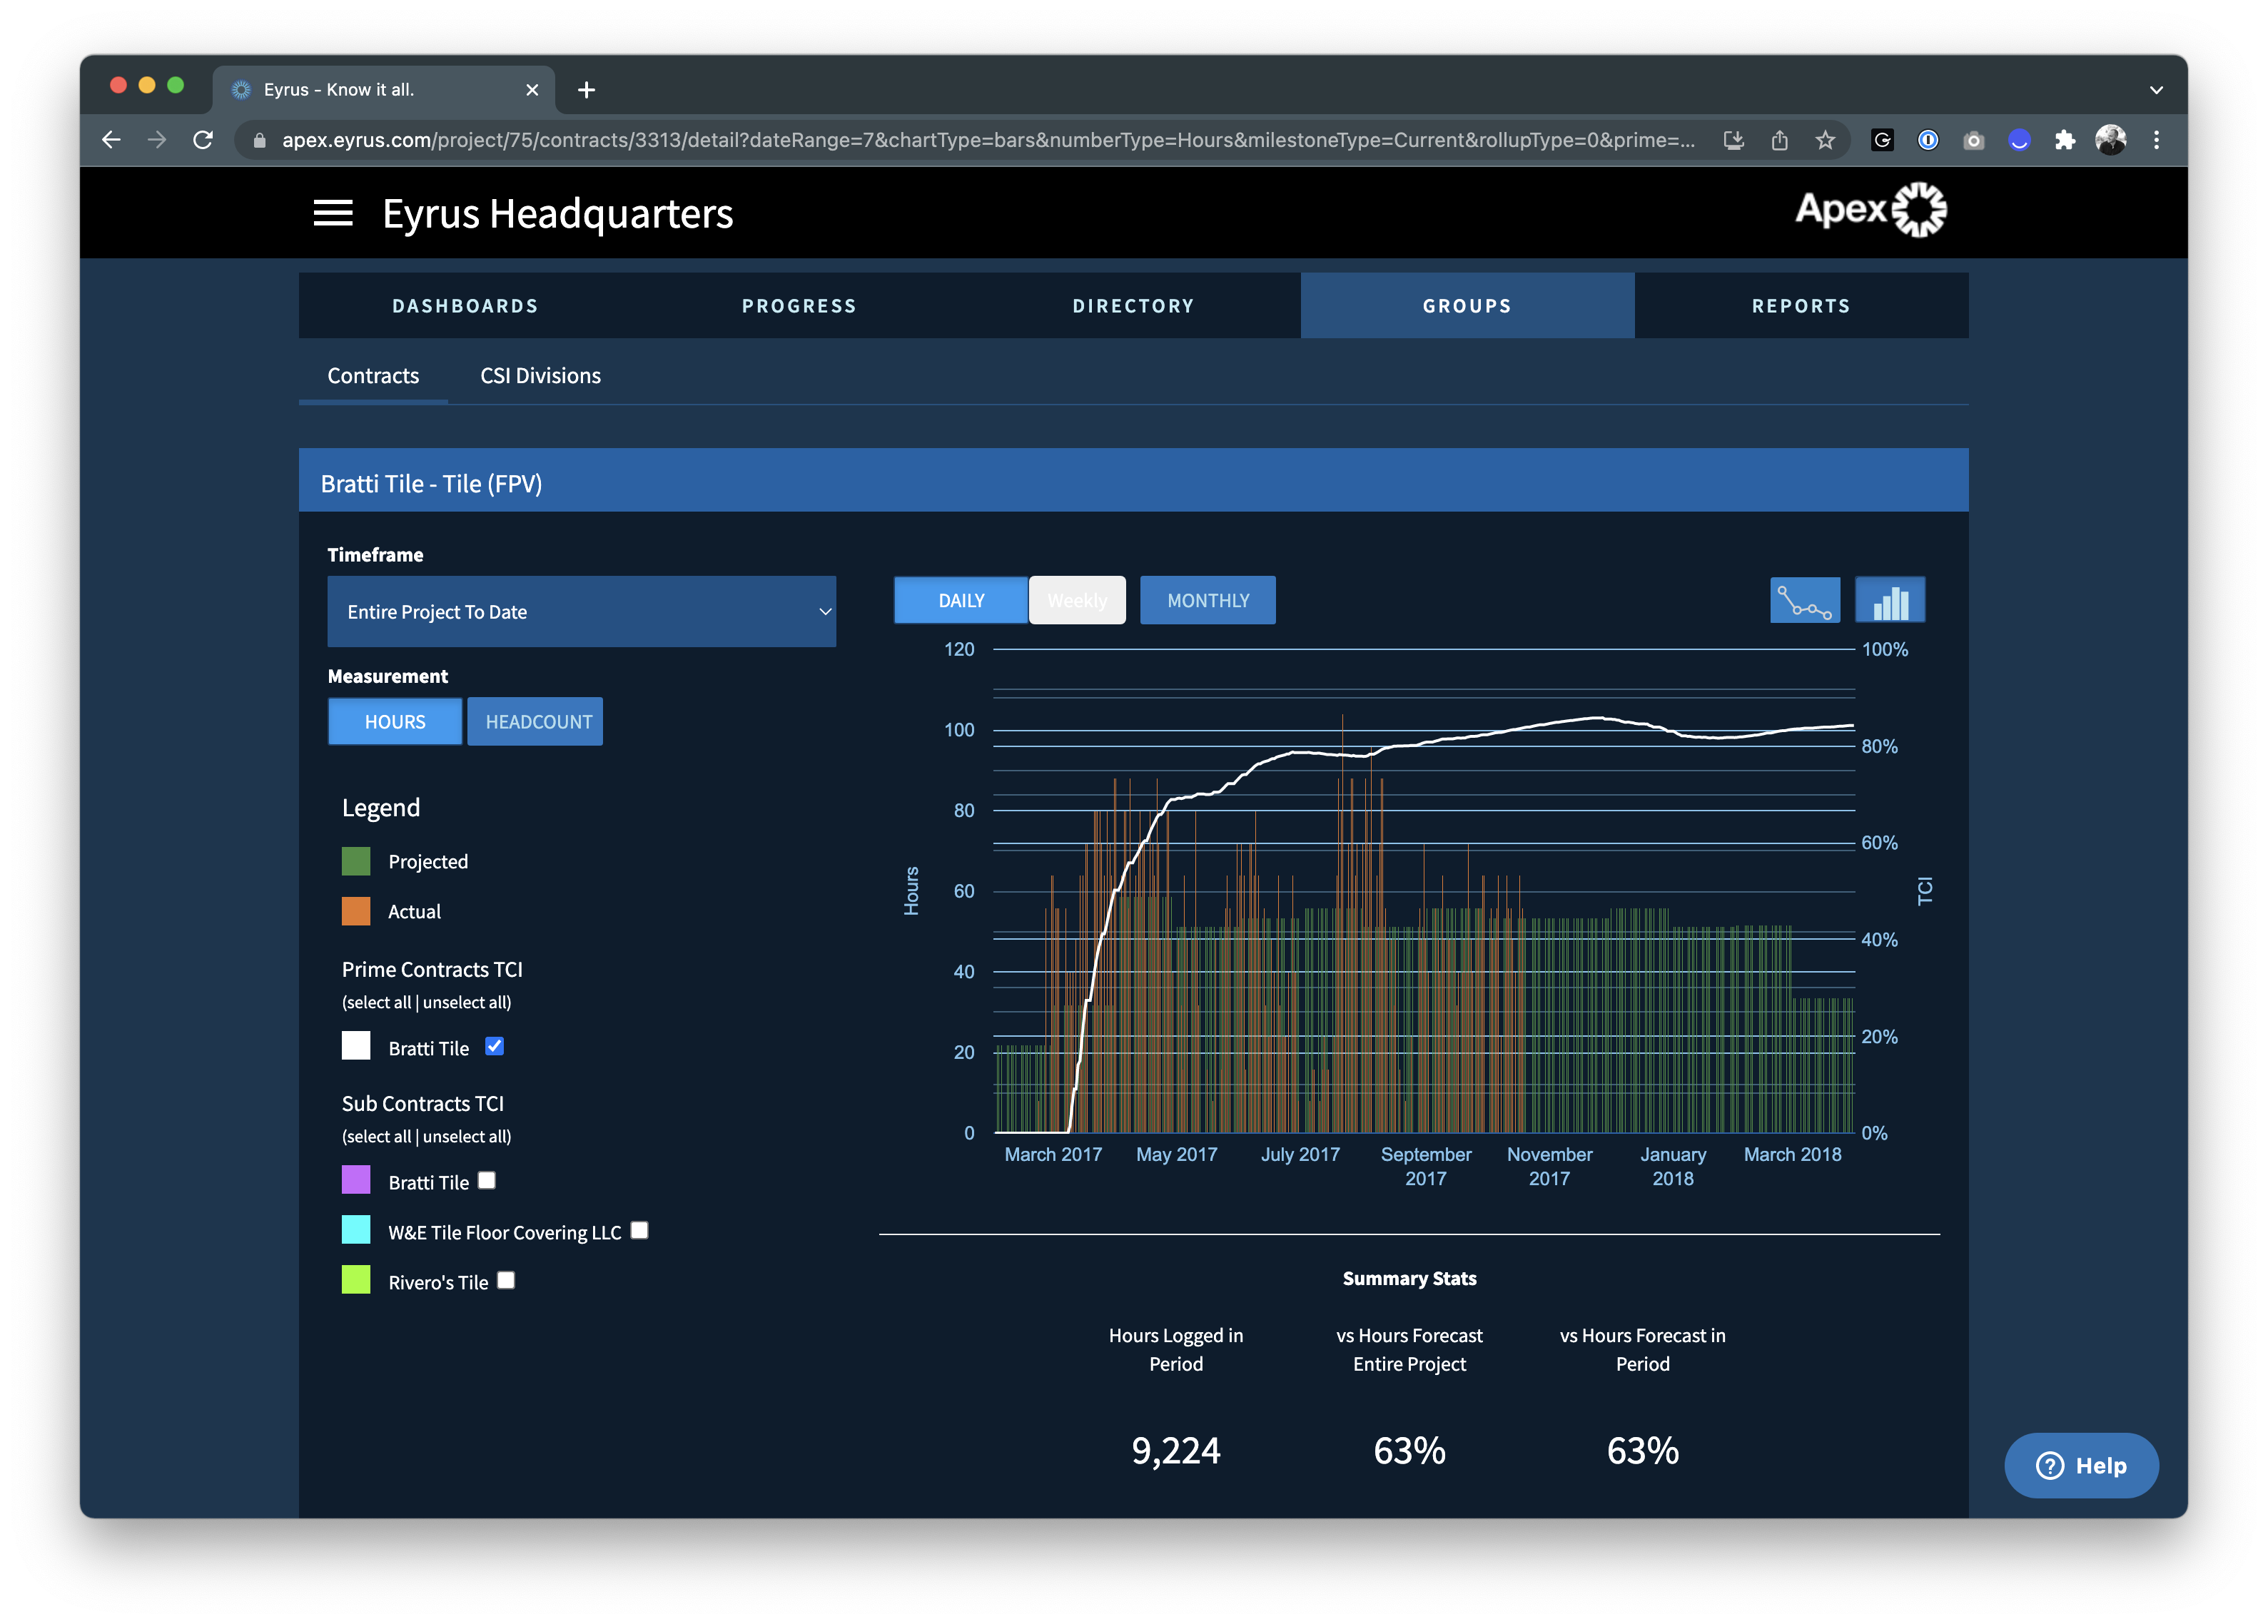Click the install app icon in address bar
The height and width of the screenshot is (1624, 2268).
(x=1734, y=140)
